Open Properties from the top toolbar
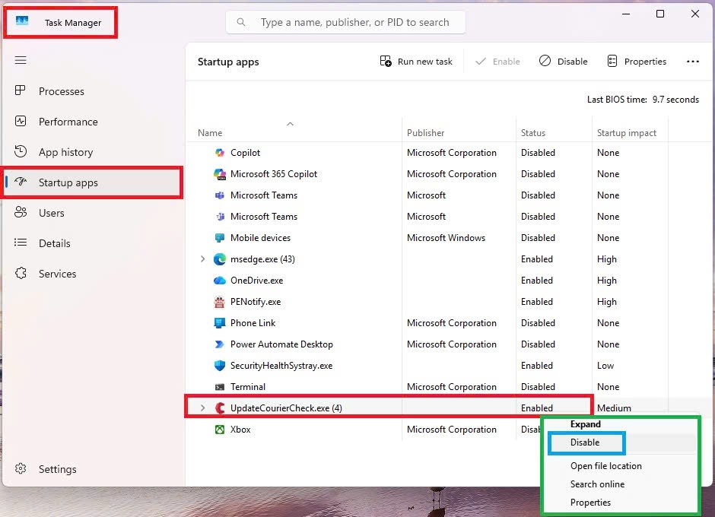Image resolution: width=715 pixels, height=517 pixels. 637,62
